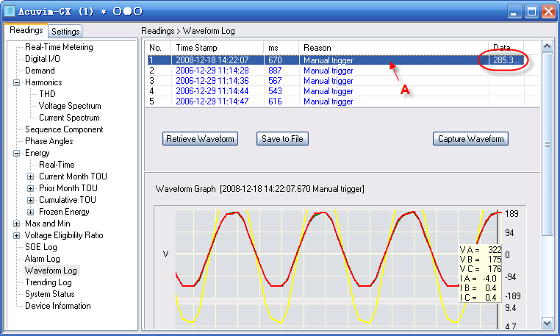
Task: Click scrollbar up arrow
Action: tap(548, 46)
